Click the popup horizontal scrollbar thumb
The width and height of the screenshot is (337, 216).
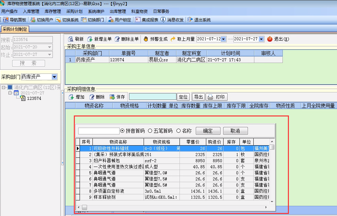pos(85,208)
